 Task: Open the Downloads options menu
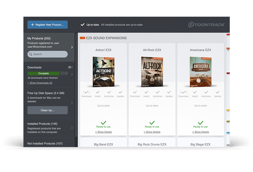tap(70, 67)
